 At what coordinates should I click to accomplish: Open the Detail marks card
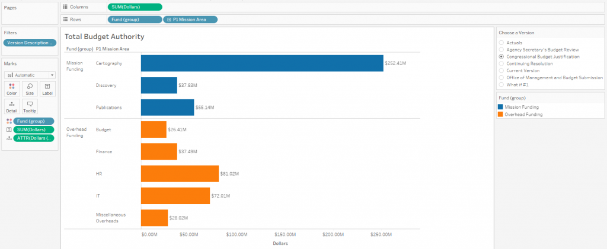[12, 106]
